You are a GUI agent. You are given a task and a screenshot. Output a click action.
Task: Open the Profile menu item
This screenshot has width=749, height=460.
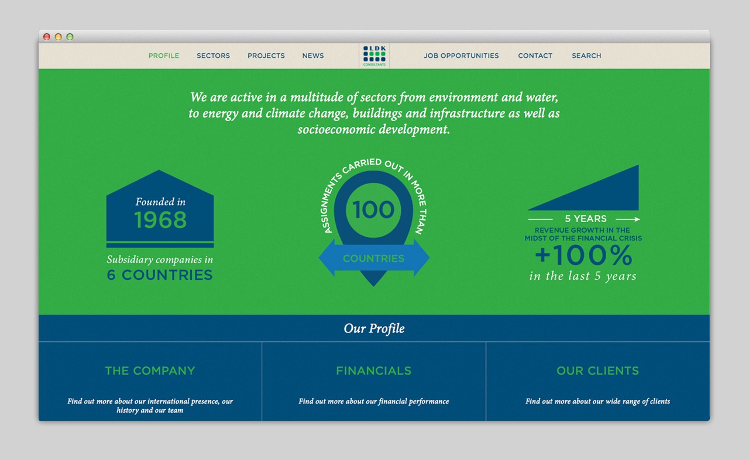(164, 56)
